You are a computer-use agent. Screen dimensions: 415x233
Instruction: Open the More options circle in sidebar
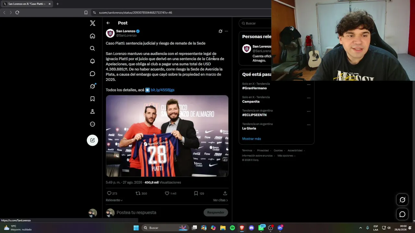point(92,124)
